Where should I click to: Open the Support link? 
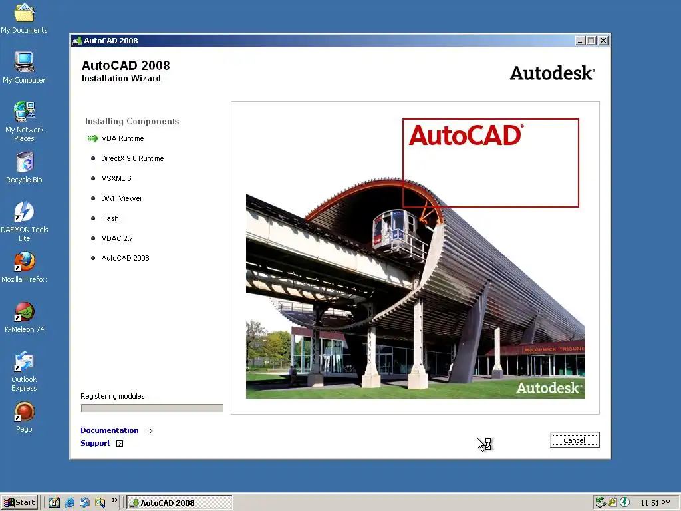tap(96, 443)
